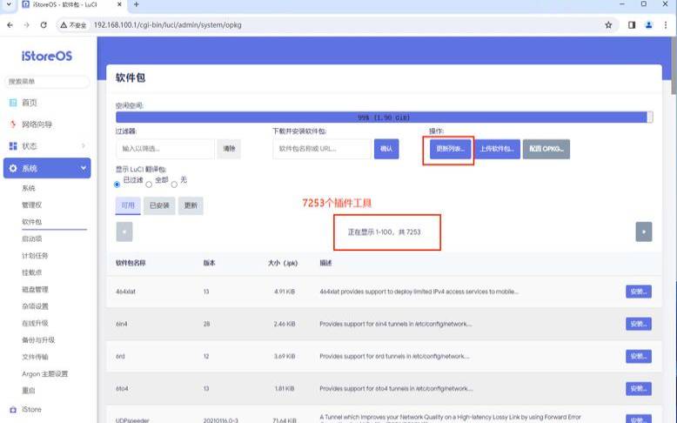Expand the 状态 sidebar menu

(84, 146)
